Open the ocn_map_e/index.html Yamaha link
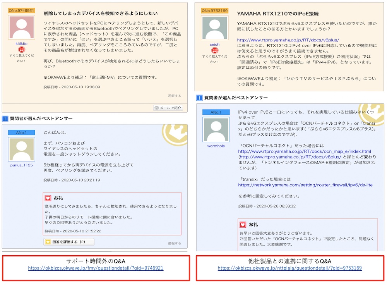 click(305, 151)
